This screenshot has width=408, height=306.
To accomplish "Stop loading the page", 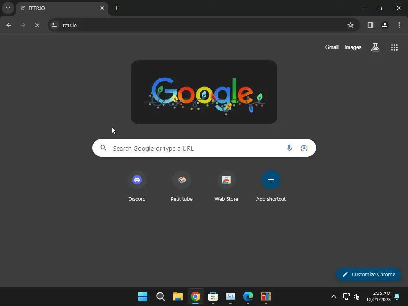I will pos(37,25).
